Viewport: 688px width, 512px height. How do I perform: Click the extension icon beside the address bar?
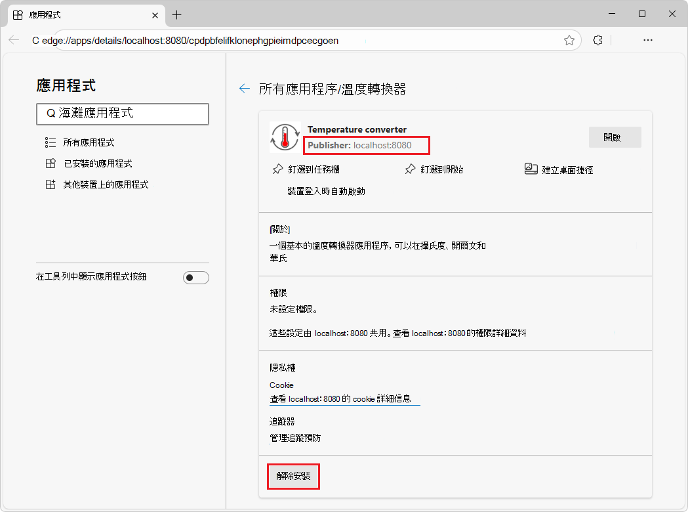[x=597, y=40]
